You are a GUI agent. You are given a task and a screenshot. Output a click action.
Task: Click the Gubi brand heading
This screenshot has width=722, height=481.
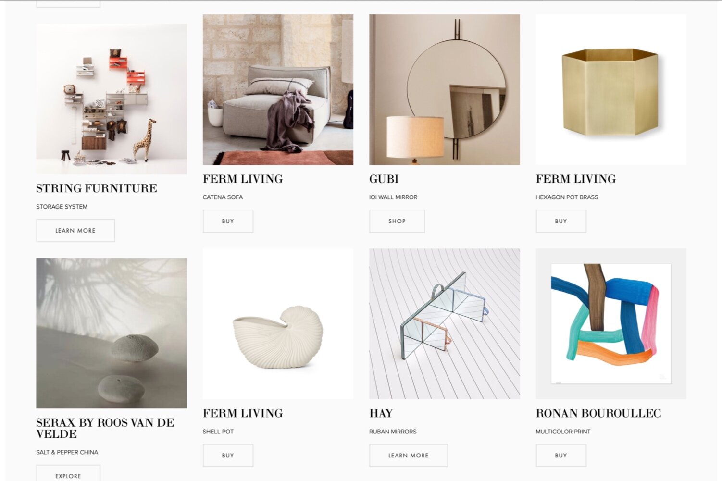384,179
